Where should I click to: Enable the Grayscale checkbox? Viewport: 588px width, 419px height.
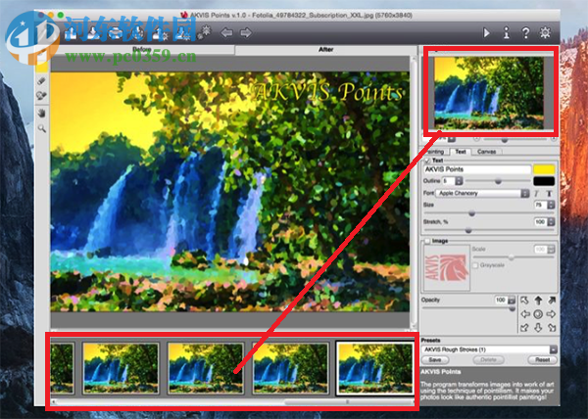tap(475, 265)
